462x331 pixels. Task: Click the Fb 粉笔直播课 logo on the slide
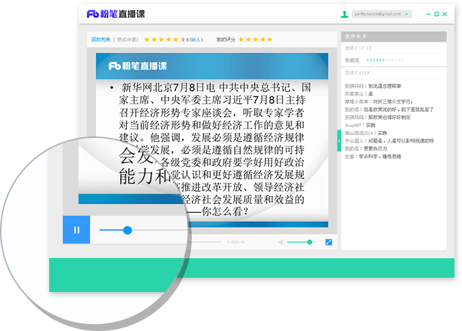[x=138, y=66]
